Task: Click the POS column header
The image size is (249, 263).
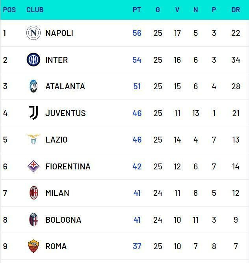Action: (9, 10)
